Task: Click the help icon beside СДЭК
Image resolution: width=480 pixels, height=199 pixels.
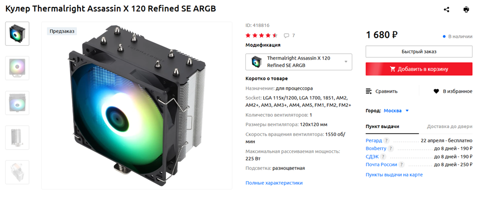Action: pos(383,157)
